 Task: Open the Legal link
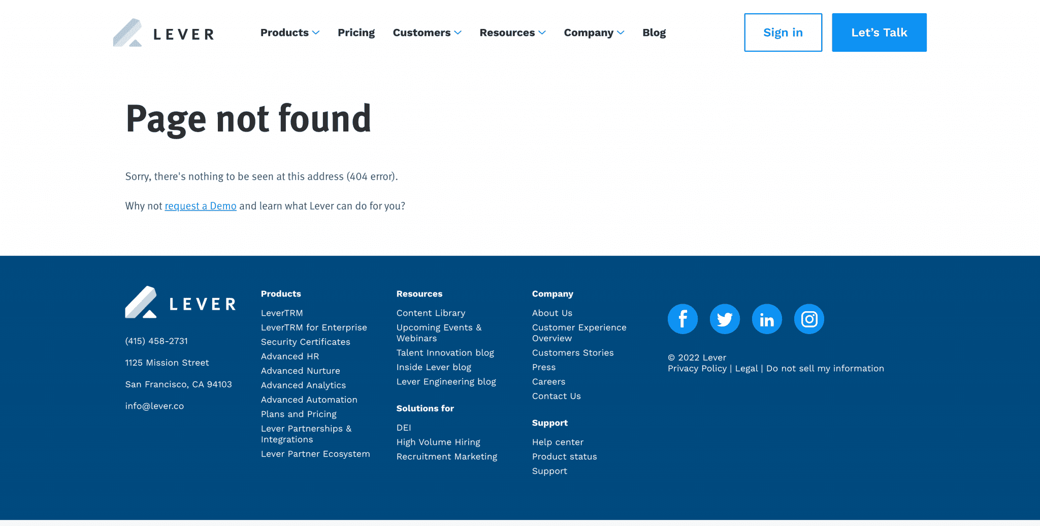point(746,369)
